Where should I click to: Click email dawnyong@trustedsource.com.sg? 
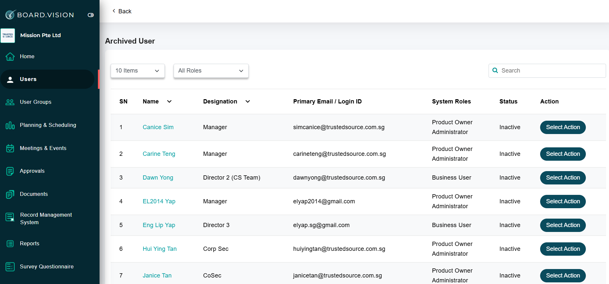[339, 178]
